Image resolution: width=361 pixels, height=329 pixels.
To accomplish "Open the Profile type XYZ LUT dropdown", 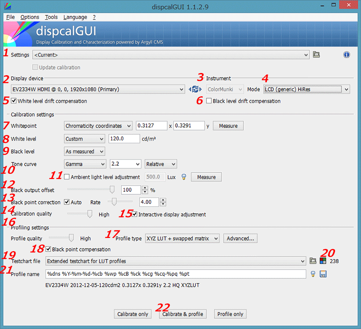I will click(182, 238).
